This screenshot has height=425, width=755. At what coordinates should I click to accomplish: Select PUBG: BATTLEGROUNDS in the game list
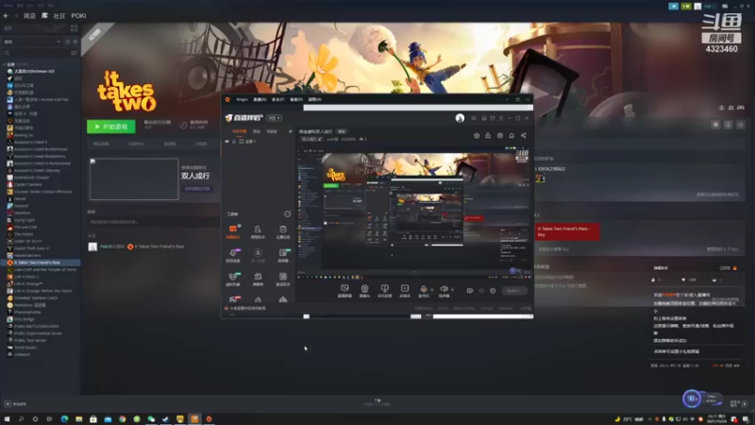point(37,326)
